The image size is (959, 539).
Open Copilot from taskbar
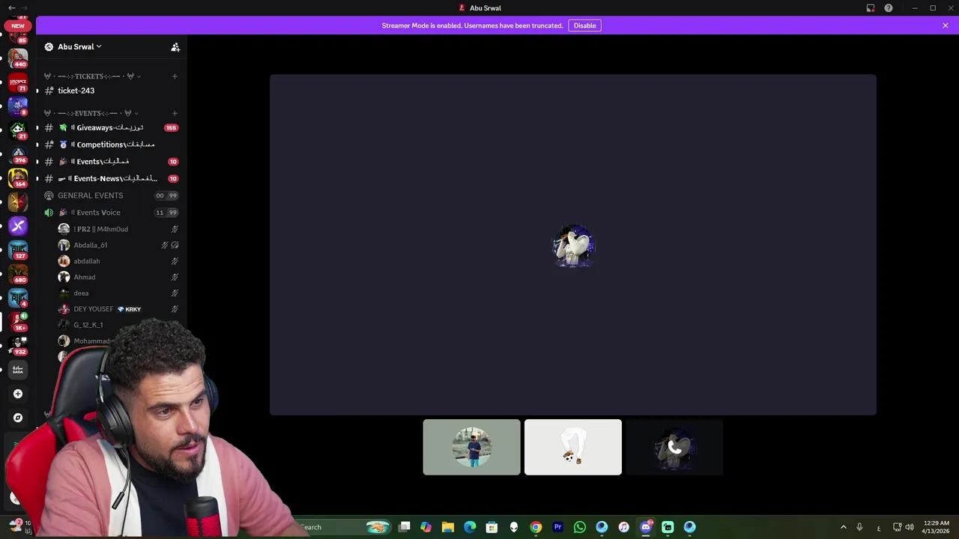[426, 527]
